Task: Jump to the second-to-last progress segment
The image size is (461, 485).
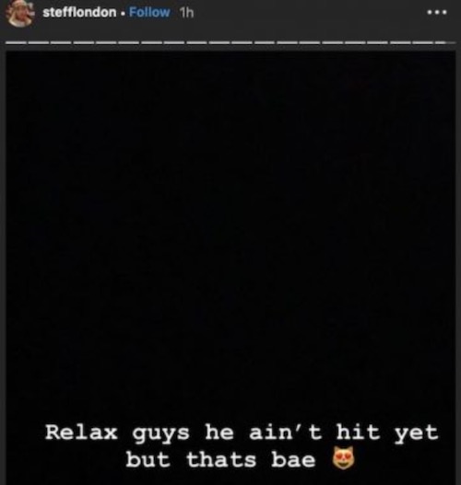Action: [422, 42]
